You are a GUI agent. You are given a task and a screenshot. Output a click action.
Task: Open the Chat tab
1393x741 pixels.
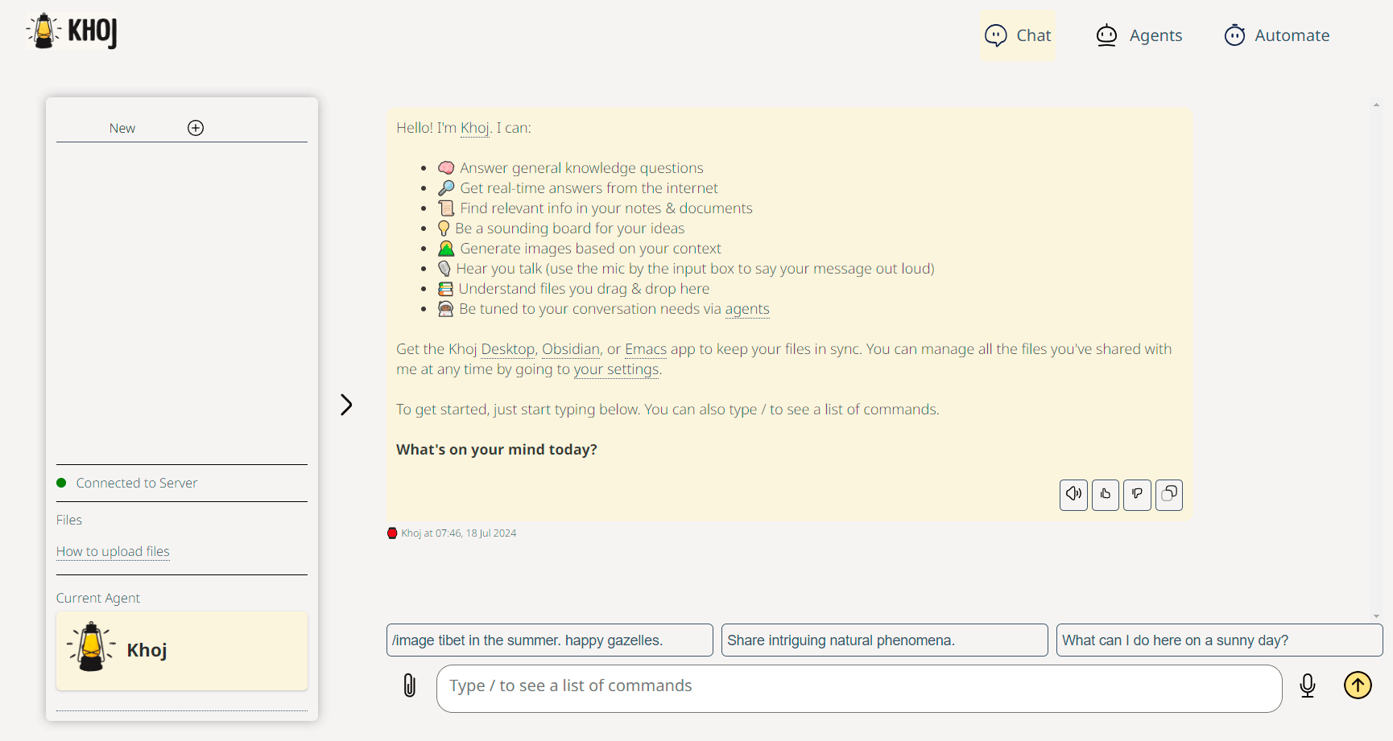[1018, 35]
